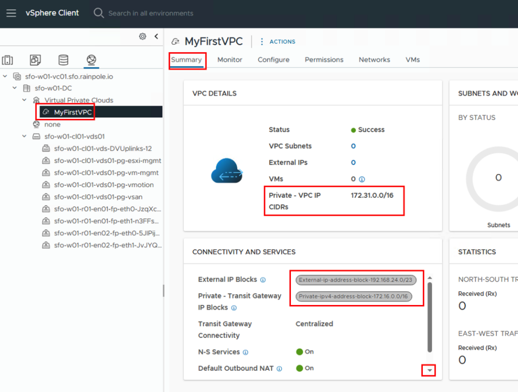518x392 pixels.
Task: Click the search in all environments field
Action: (151, 13)
